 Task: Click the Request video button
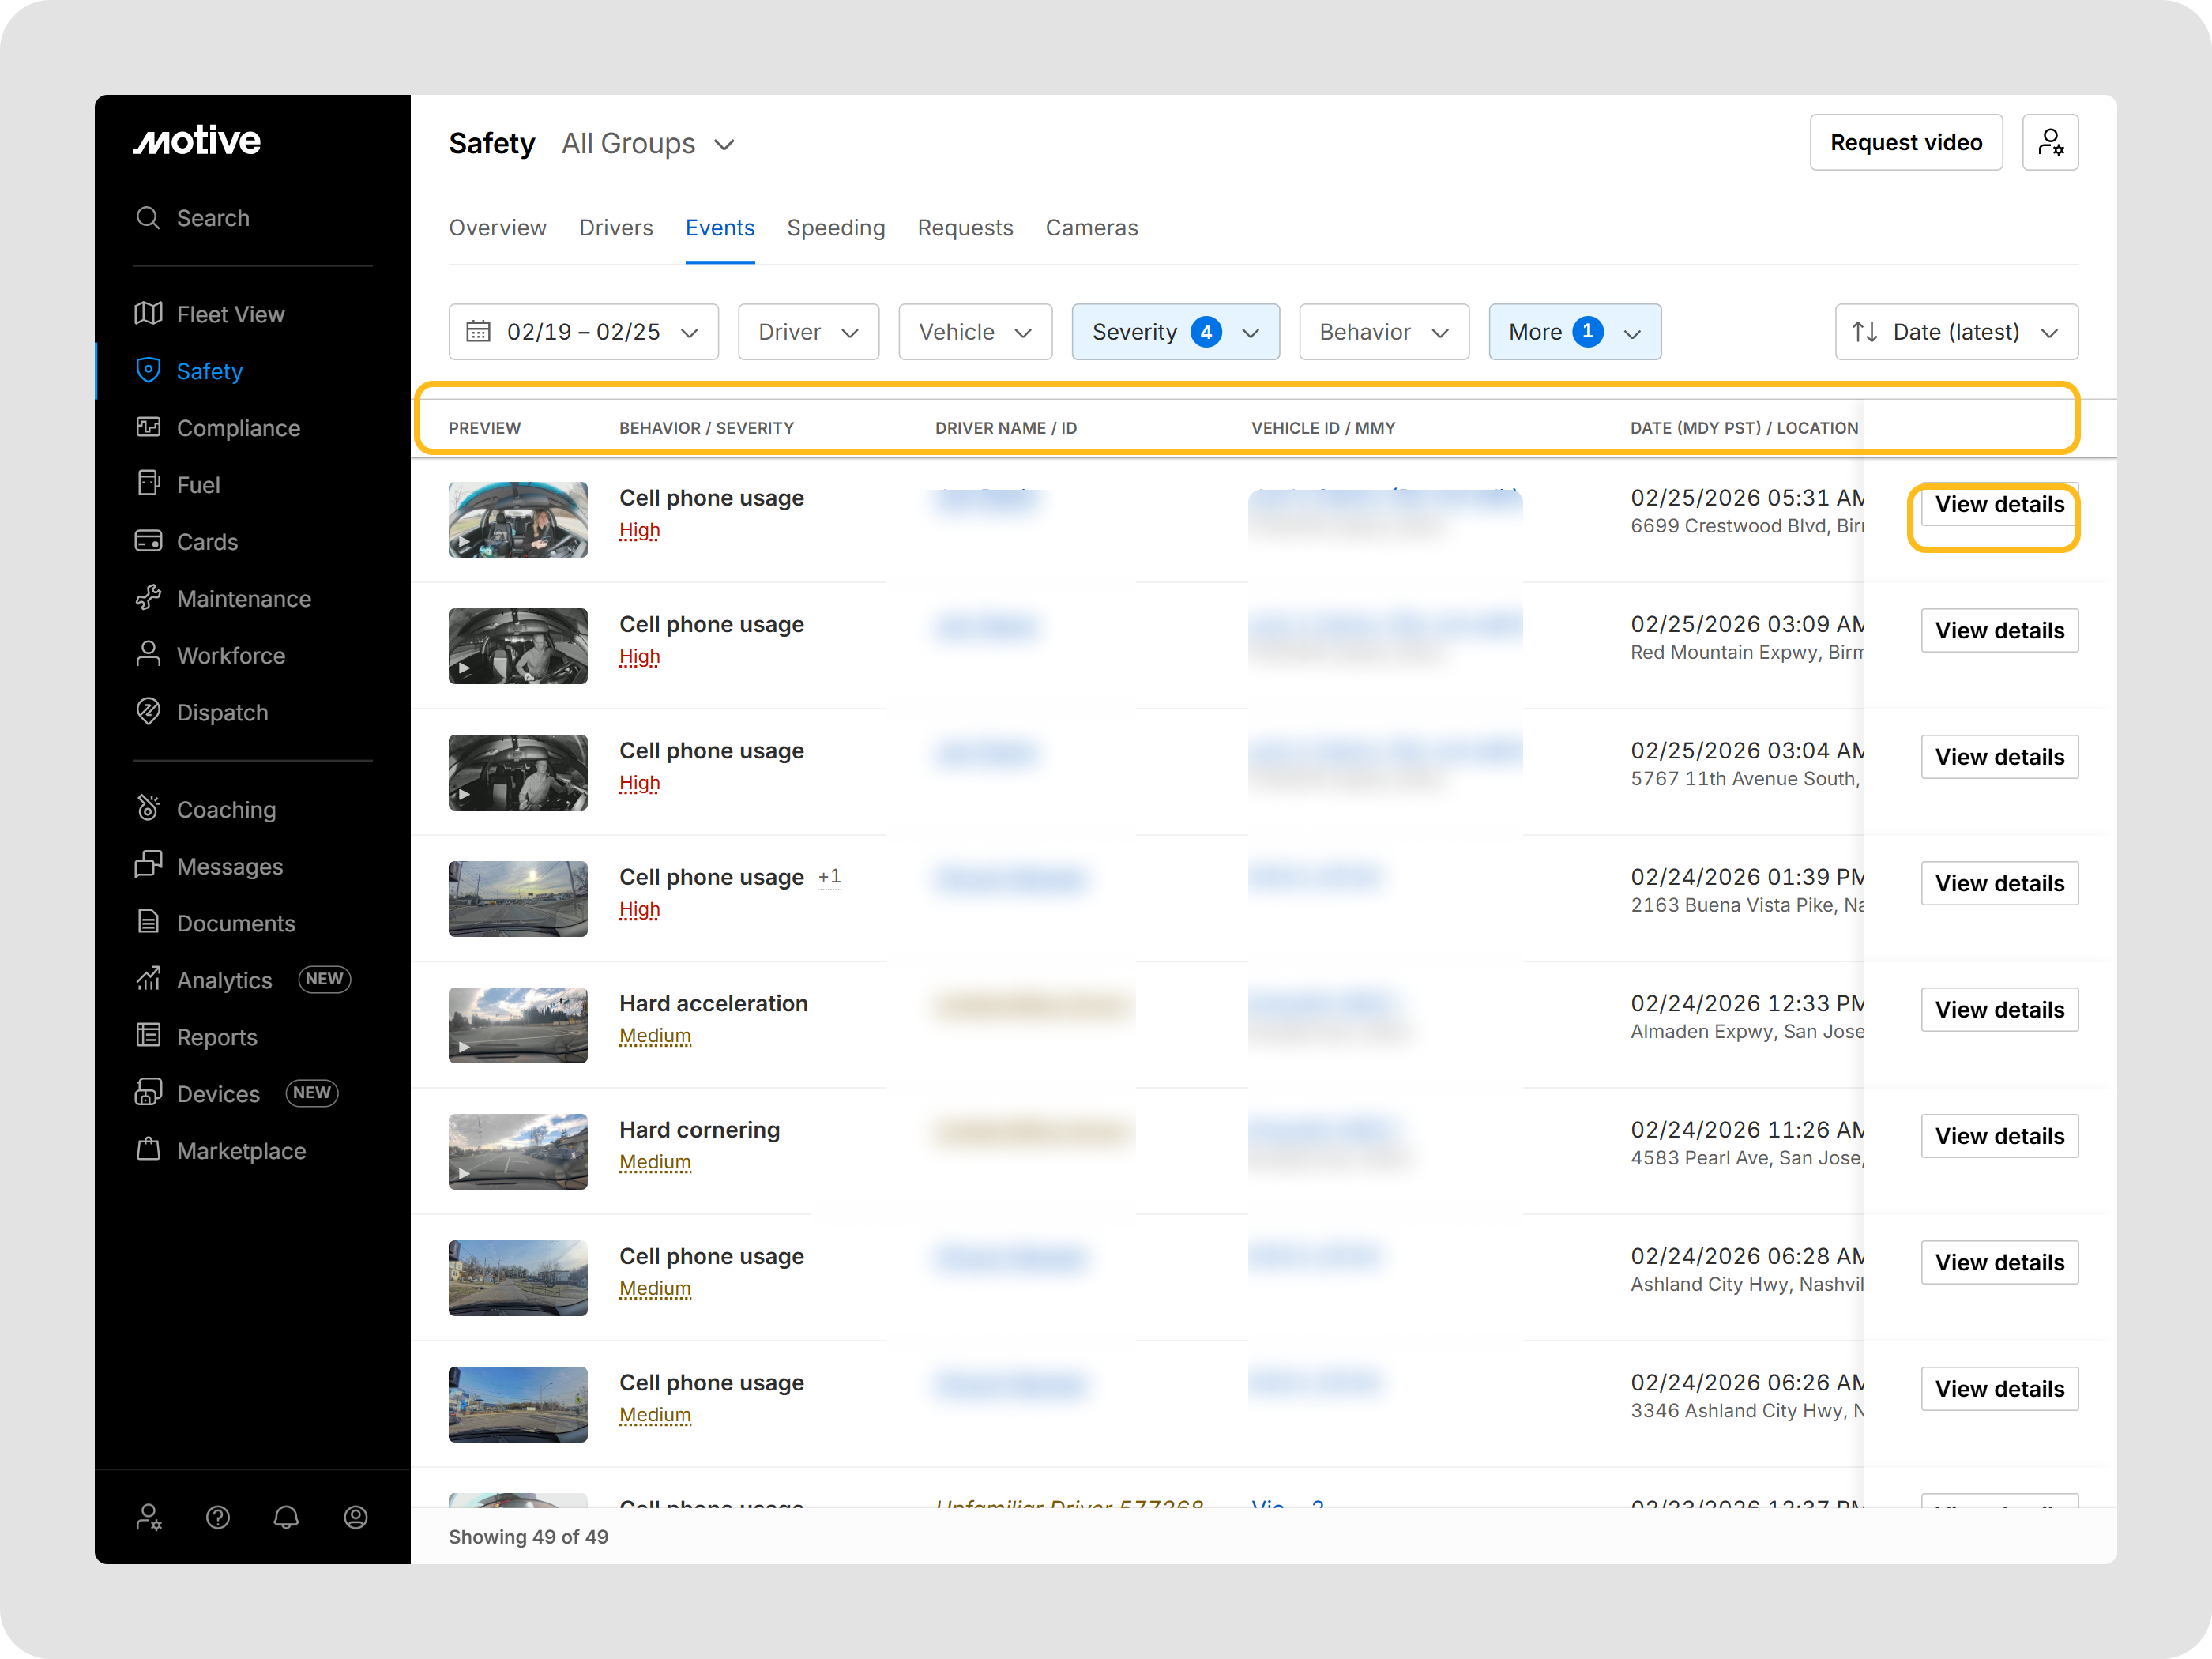(x=1905, y=143)
